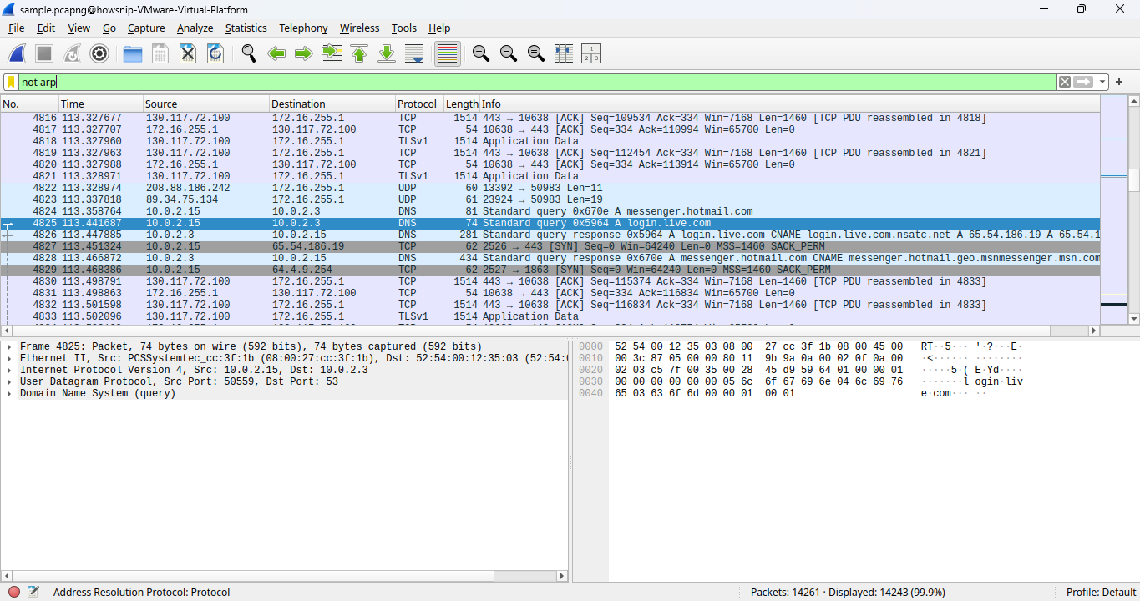Expand Domain Name System (query) section
The height and width of the screenshot is (601, 1140).
[x=8, y=393]
